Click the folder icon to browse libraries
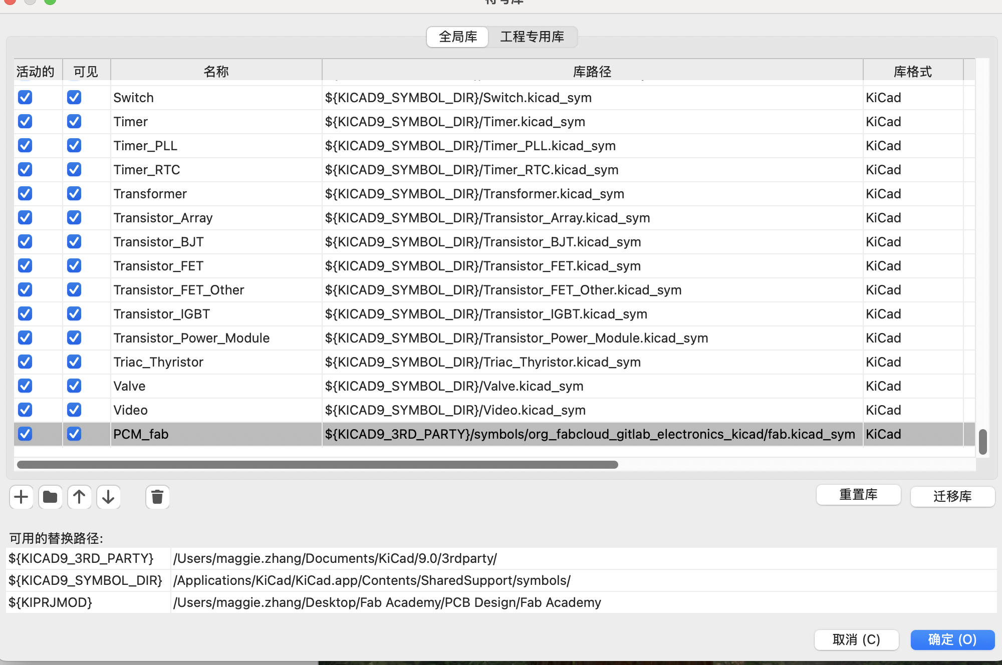The width and height of the screenshot is (1002, 665). tap(50, 497)
